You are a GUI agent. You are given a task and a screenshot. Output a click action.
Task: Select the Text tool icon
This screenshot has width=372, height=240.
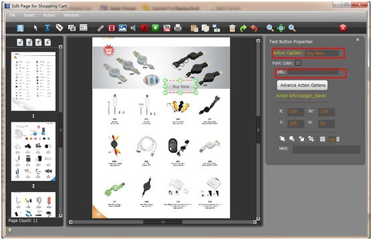[47, 28]
